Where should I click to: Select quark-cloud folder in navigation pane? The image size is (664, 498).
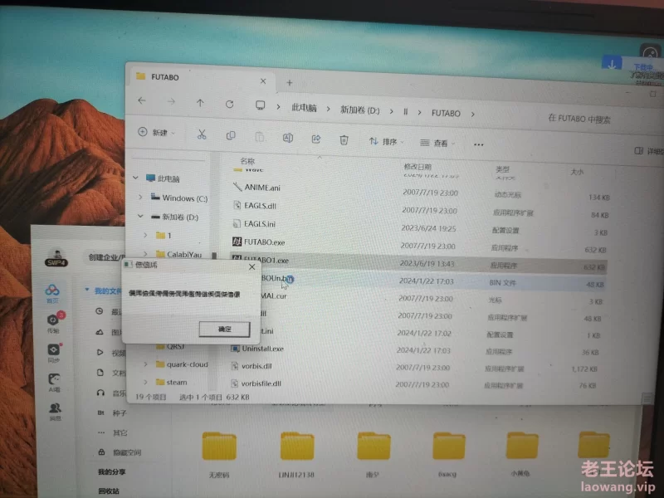click(182, 364)
